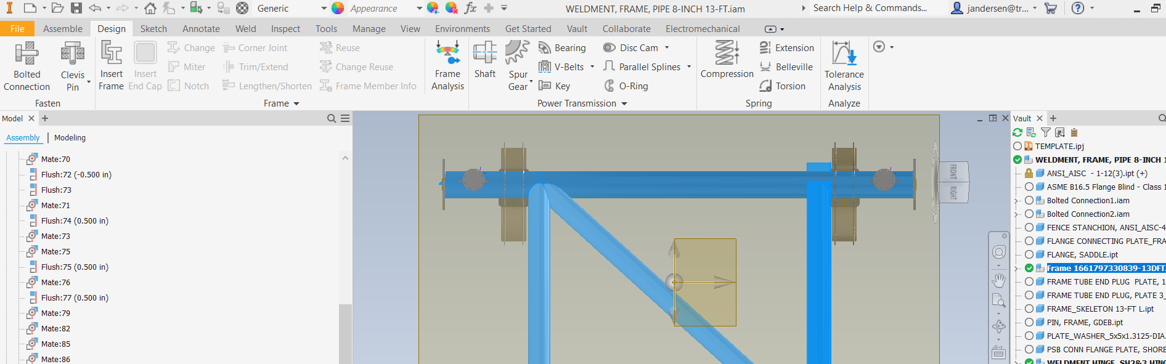
Task: Open the shopping cart icon in title bar
Action: coord(1051,8)
